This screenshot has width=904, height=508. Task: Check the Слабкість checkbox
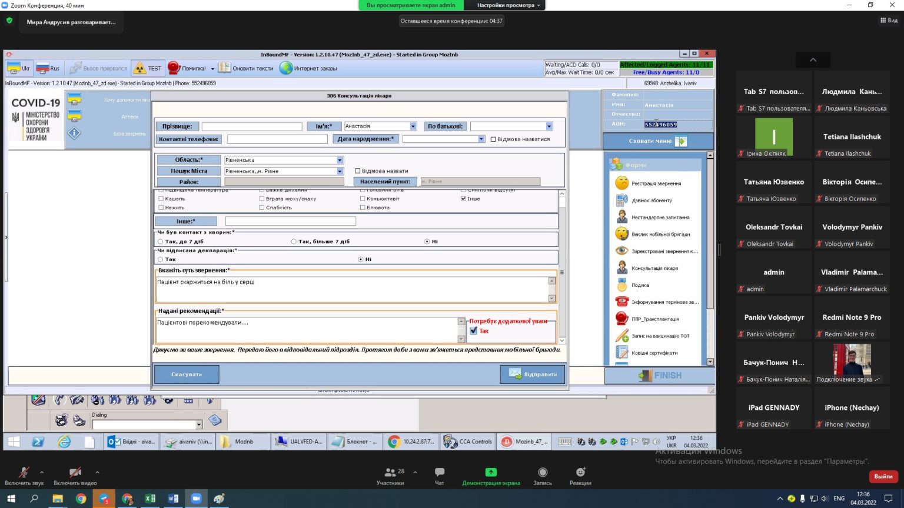(262, 208)
